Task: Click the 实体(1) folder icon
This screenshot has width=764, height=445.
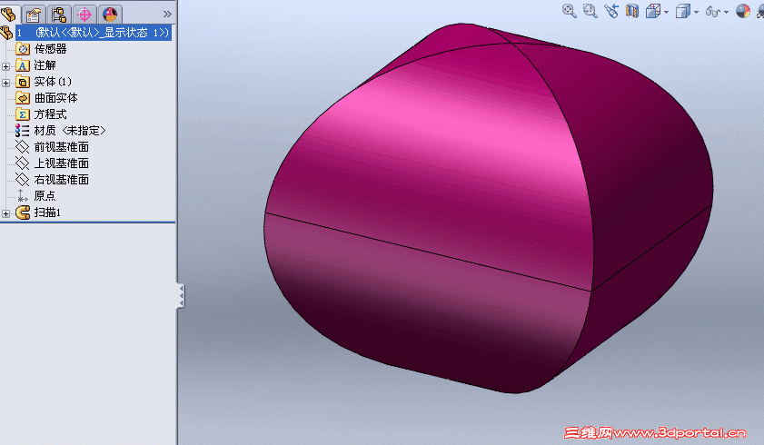Action: click(x=23, y=82)
